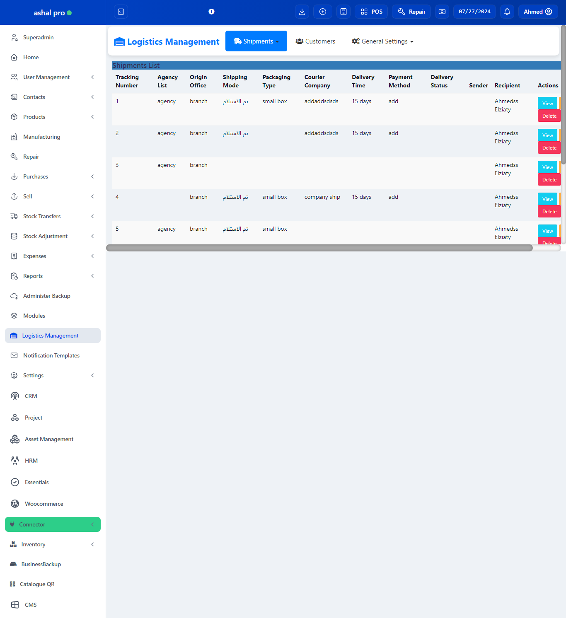566x618 pixels.
Task: Click the horizontal table scrollbar
Action: point(319,248)
